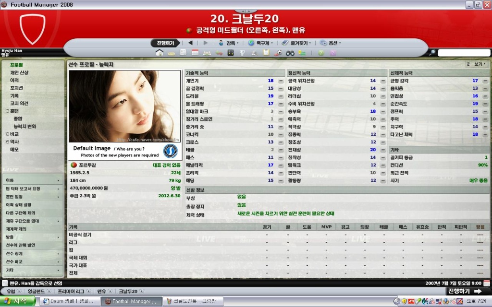Toggle the minus button beside 페널티킥

tap(281, 165)
